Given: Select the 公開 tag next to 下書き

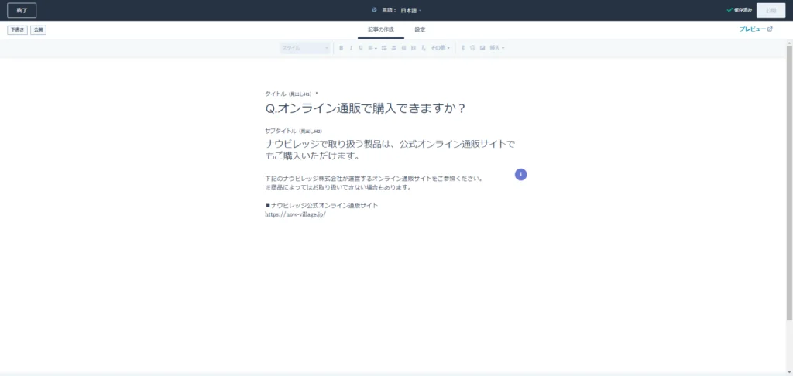Looking at the screenshot, I should (39, 30).
